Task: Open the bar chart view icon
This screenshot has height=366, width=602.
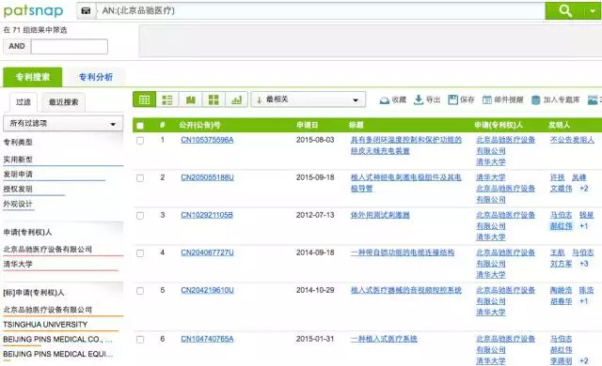Action: pos(236,99)
